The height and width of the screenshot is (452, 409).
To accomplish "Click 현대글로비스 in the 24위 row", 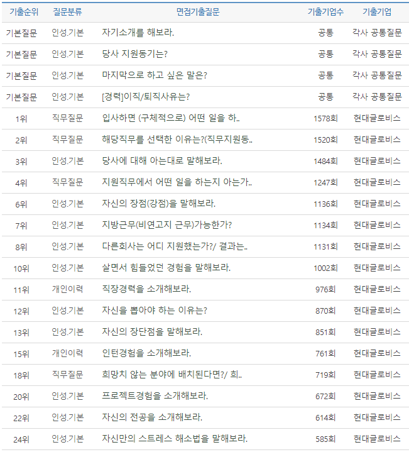I will [x=377, y=439].
